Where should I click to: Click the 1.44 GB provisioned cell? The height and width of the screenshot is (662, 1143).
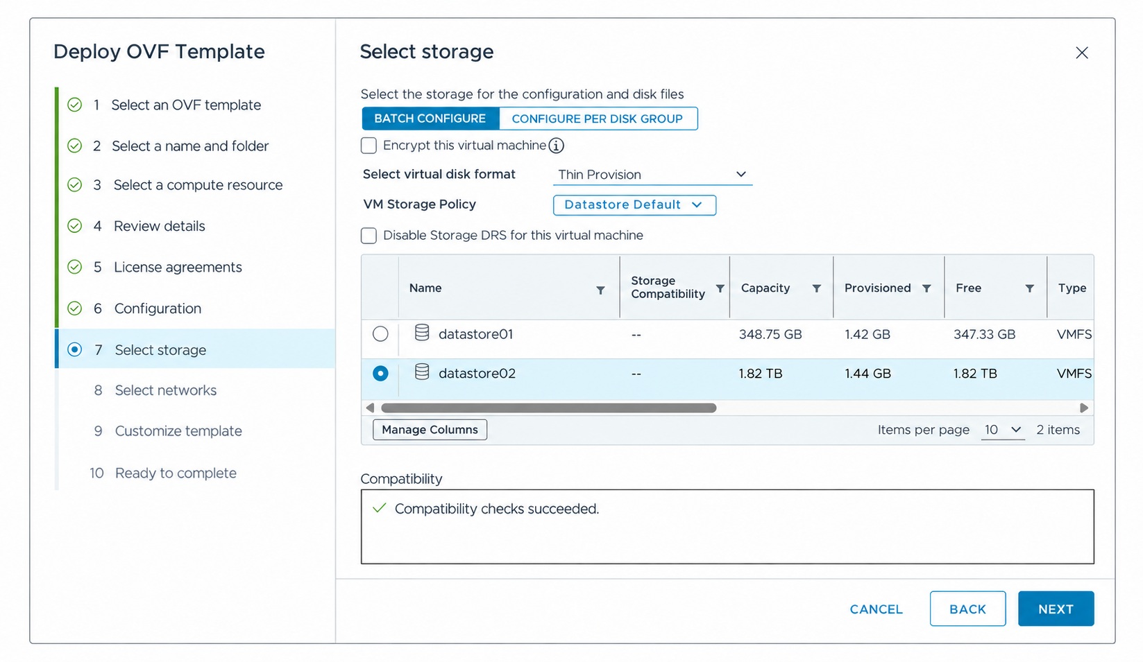(867, 374)
